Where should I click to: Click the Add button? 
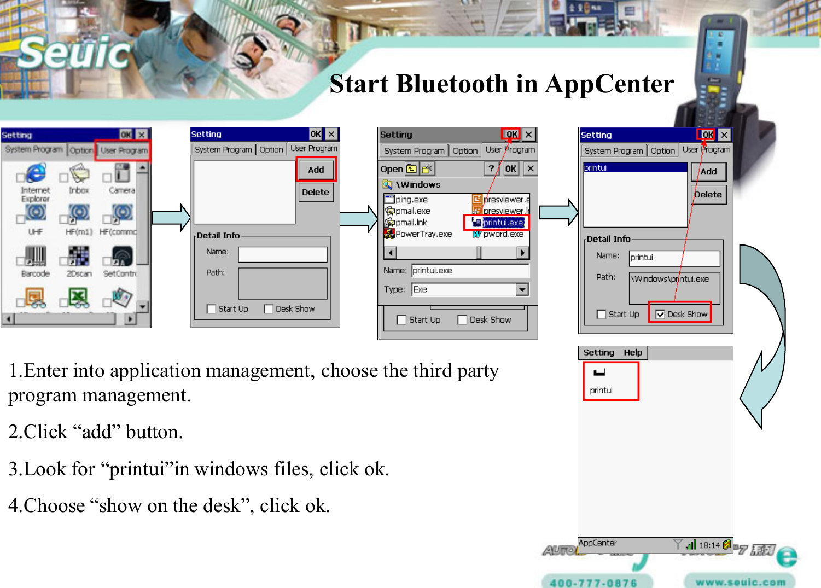[316, 170]
